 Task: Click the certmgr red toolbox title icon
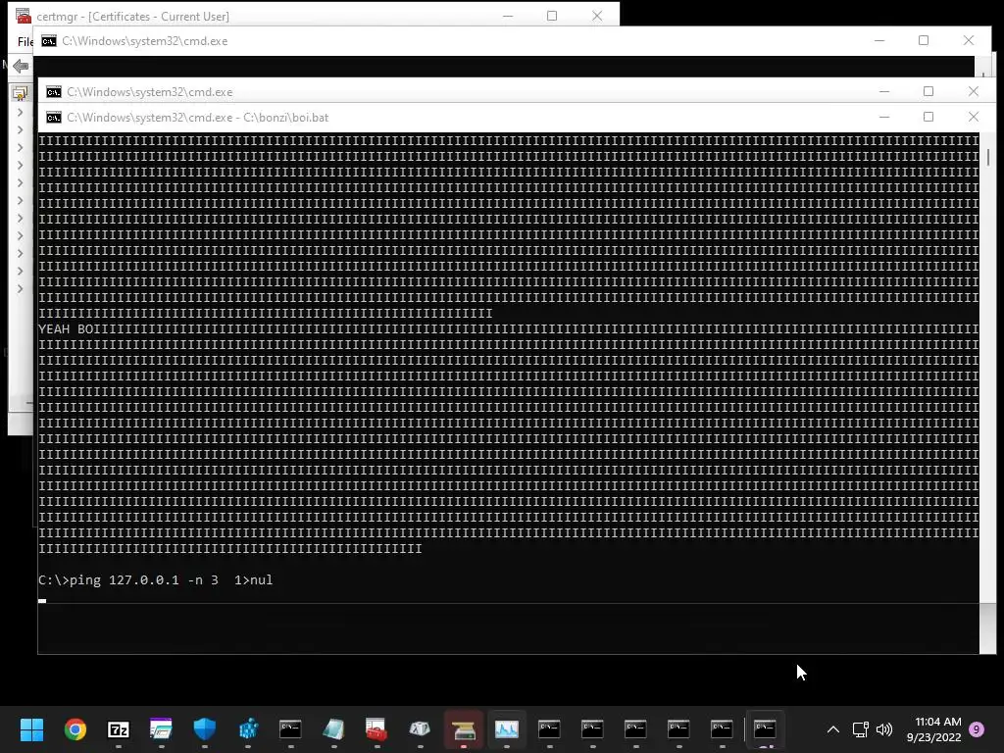pos(24,16)
